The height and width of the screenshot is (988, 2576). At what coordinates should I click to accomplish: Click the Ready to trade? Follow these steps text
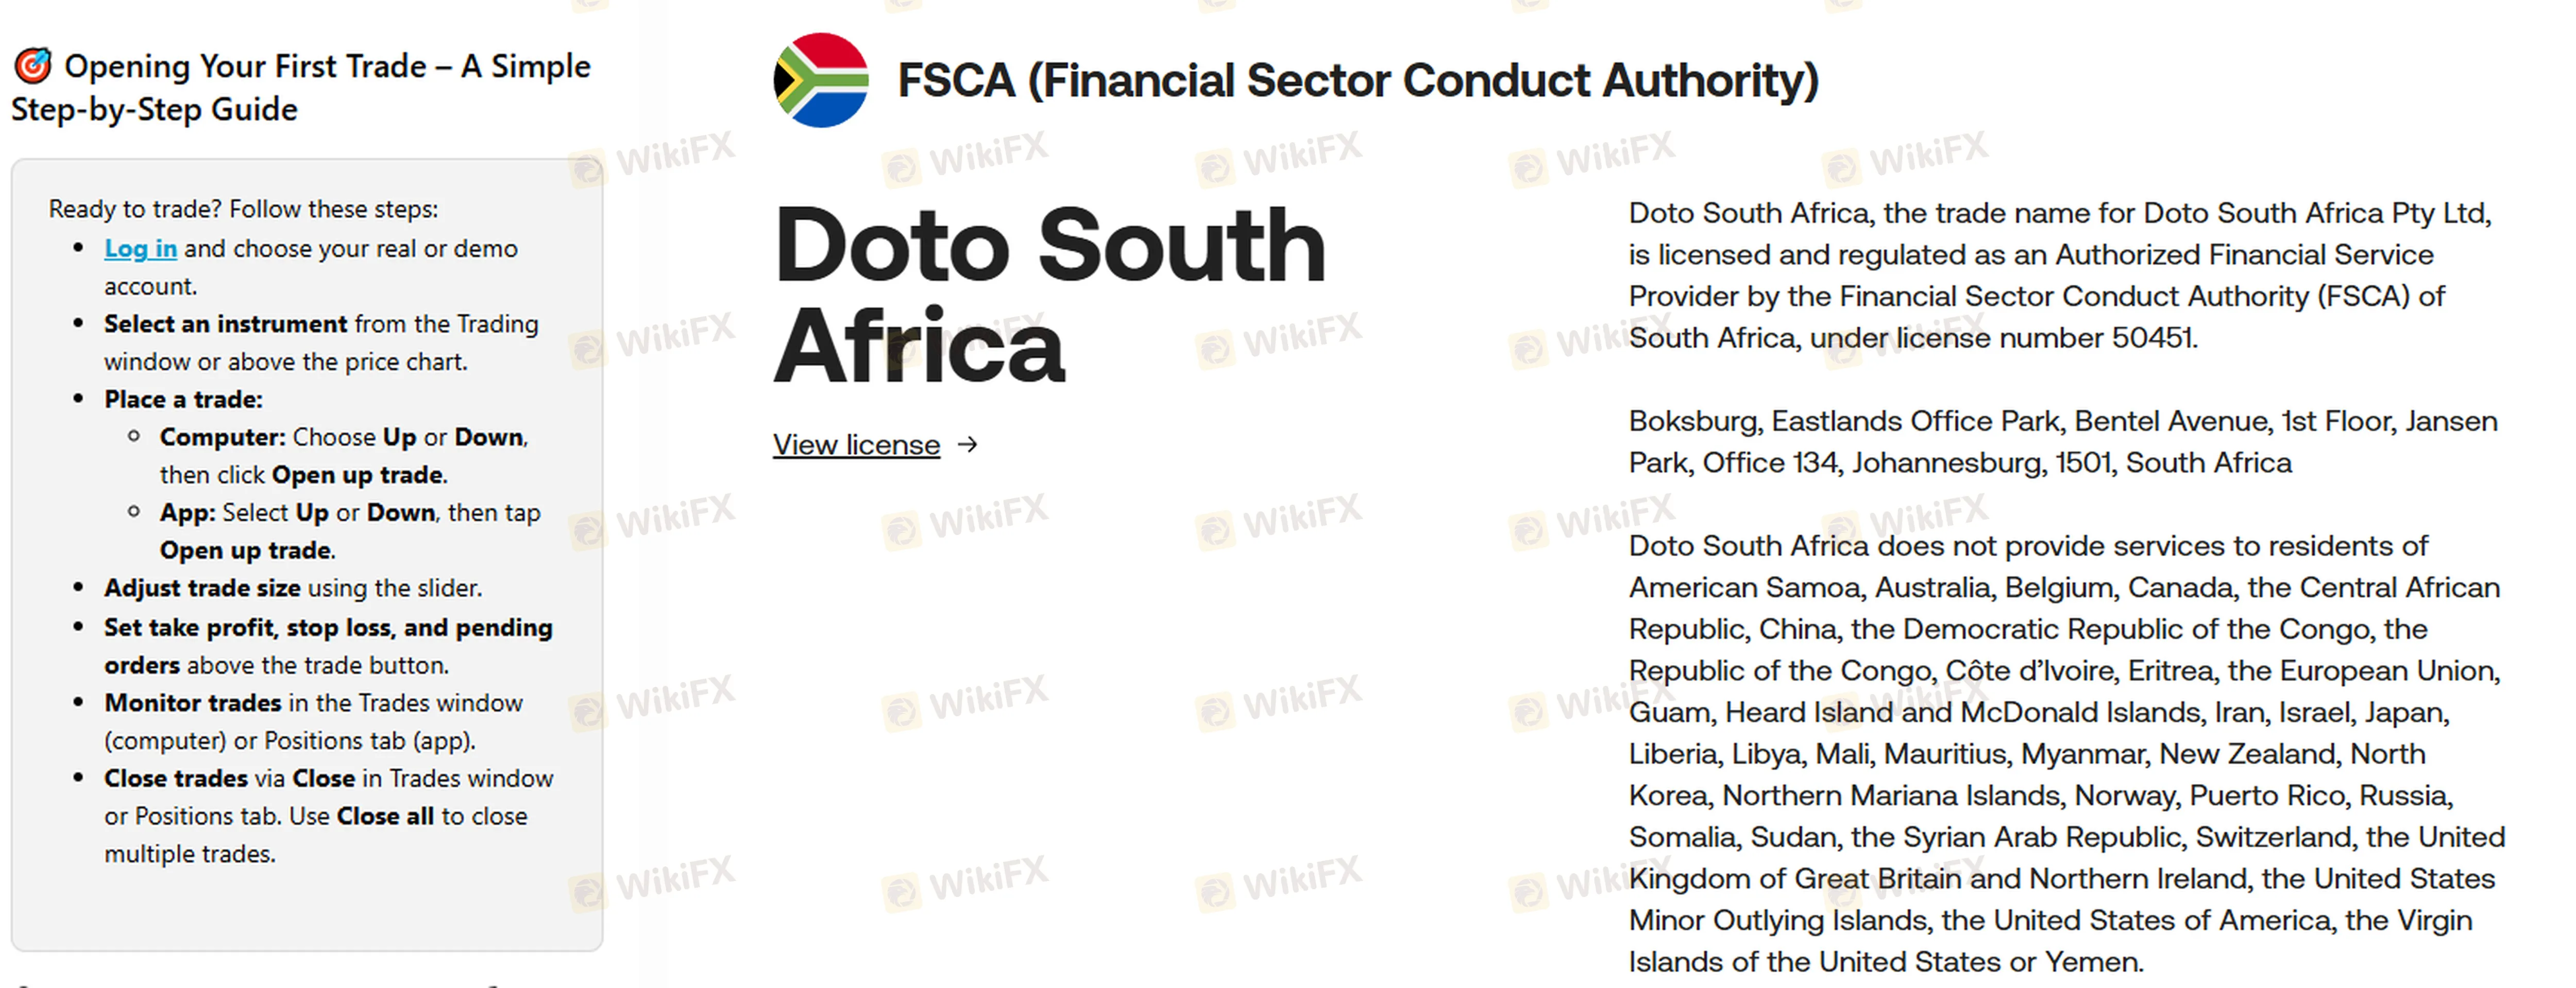243,209
